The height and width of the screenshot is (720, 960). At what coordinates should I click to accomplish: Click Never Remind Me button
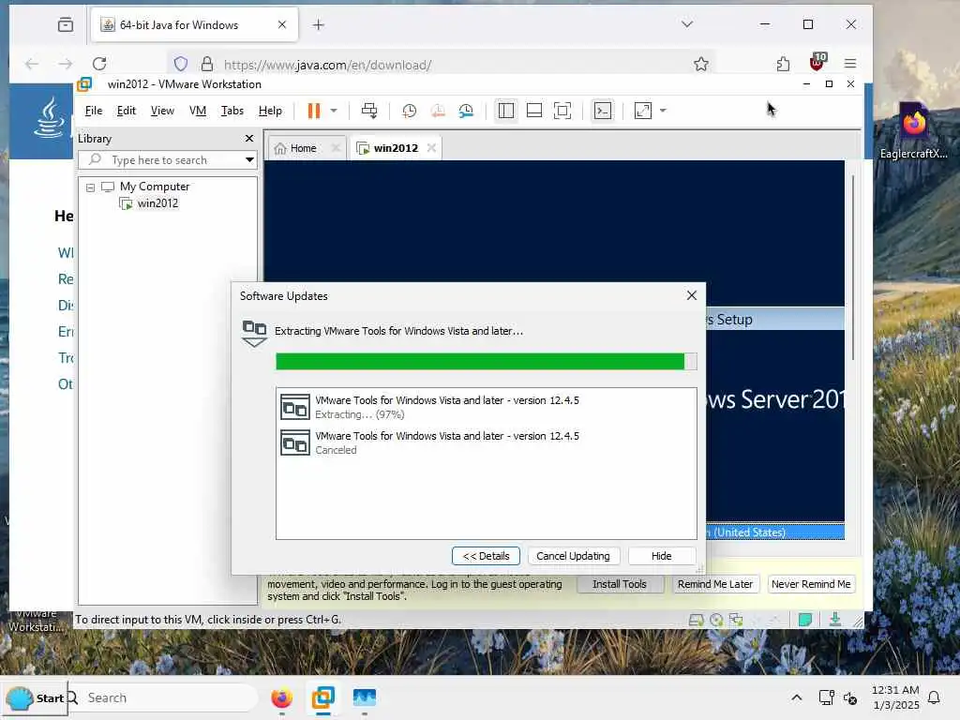pos(811,584)
